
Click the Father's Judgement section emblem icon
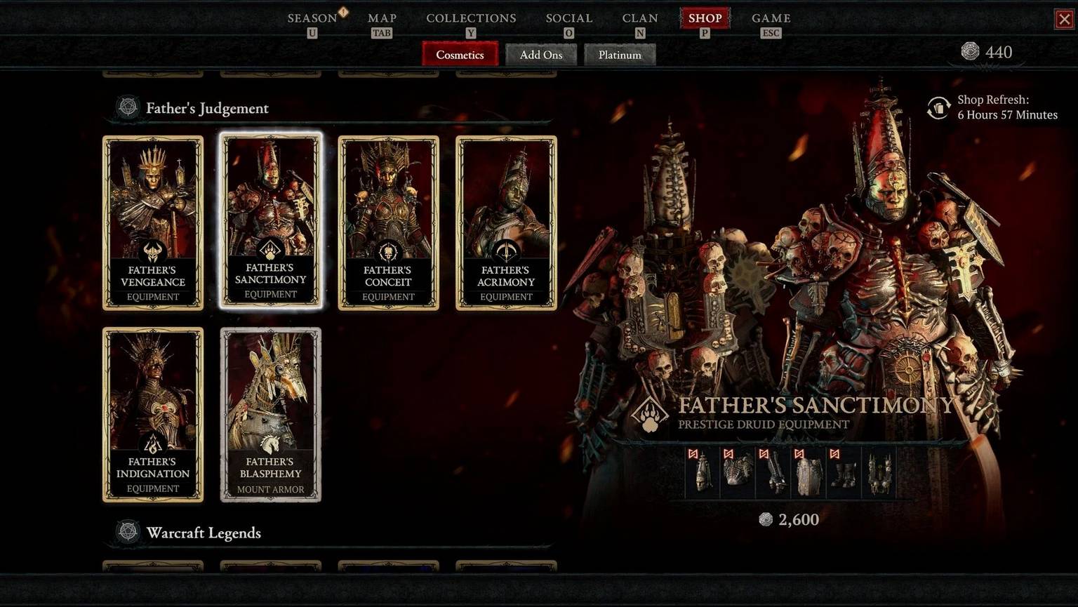pyautogui.click(x=128, y=107)
